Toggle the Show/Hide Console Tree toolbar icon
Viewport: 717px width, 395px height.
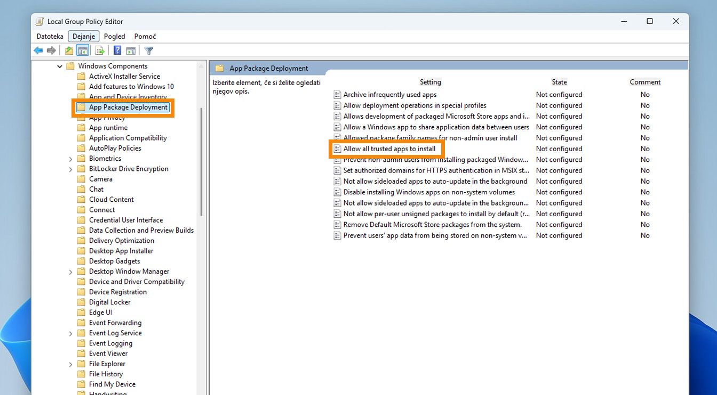coord(82,51)
